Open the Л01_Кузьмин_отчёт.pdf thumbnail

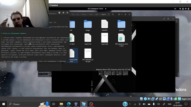[88, 53]
